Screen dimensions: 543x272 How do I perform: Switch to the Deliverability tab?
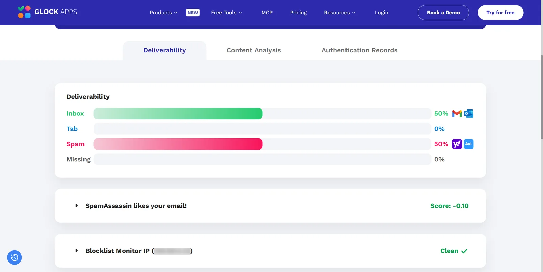[x=165, y=50]
